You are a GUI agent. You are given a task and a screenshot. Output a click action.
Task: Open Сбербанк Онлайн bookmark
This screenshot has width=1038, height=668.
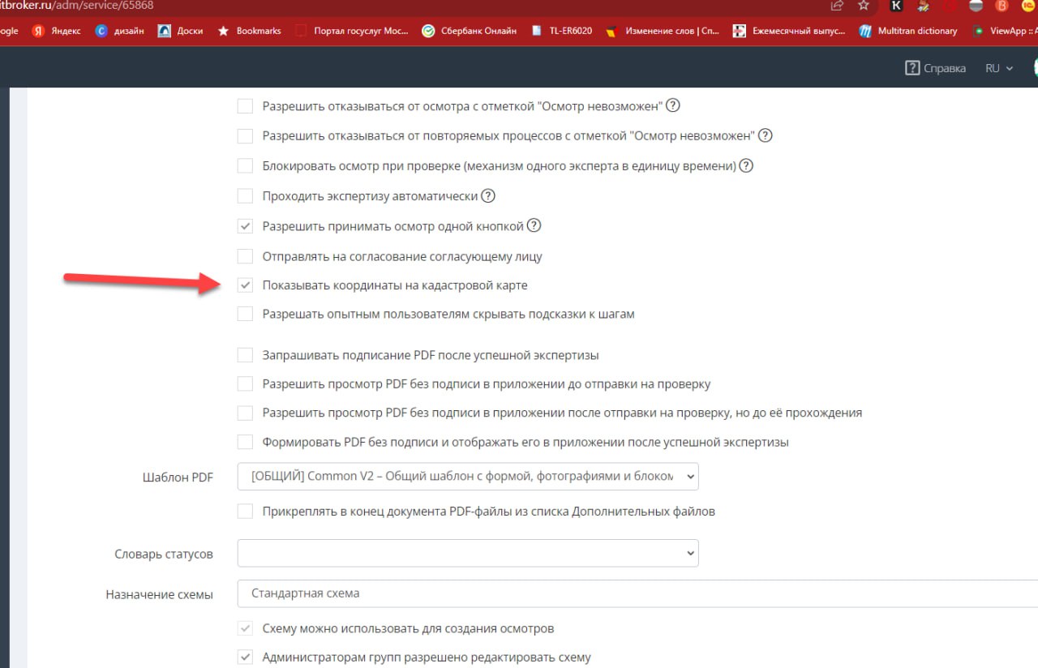click(470, 31)
